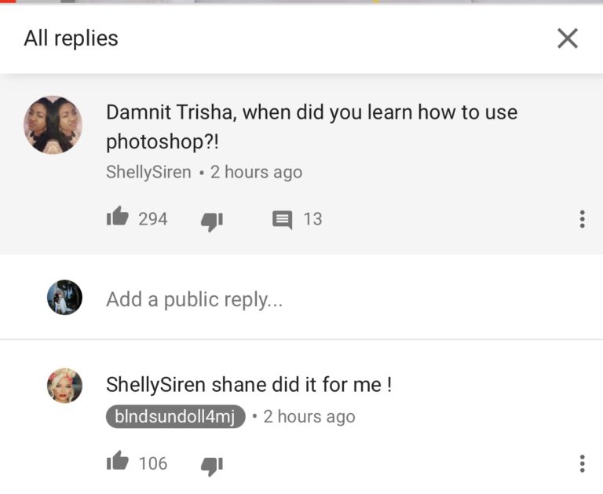Open the ShellySiren channel name link
603x494 pixels.
[148, 172]
